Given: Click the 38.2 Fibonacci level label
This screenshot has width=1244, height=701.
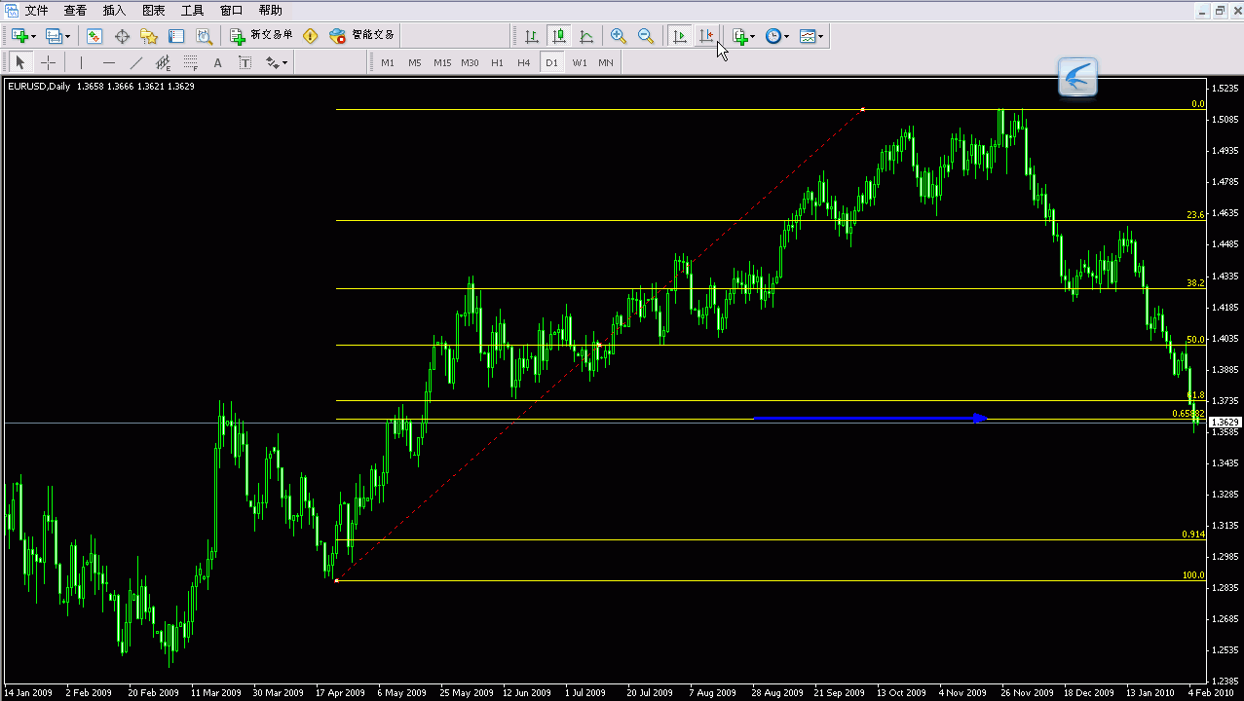Looking at the screenshot, I should tap(1195, 282).
